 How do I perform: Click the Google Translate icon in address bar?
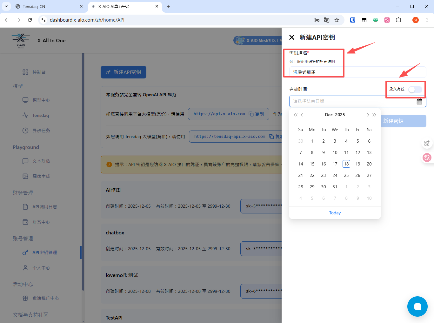pyautogui.click(x=327, y=20)
